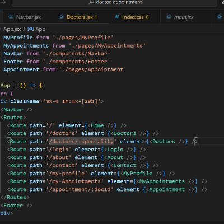Viewport: 224px width, 224px height.
Task: Click the '/login' path string
Action: tap(59, 150)
